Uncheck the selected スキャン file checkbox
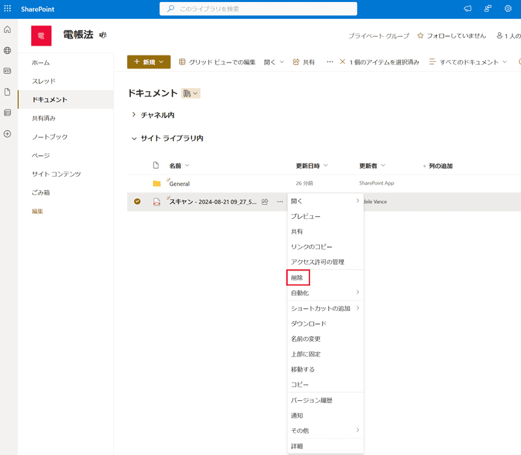This screenshot has height=455, width=521. coord(137,201)
